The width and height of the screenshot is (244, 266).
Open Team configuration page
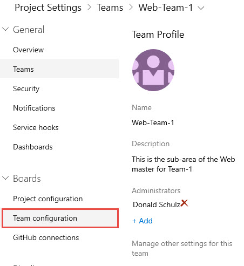(60, 218)
